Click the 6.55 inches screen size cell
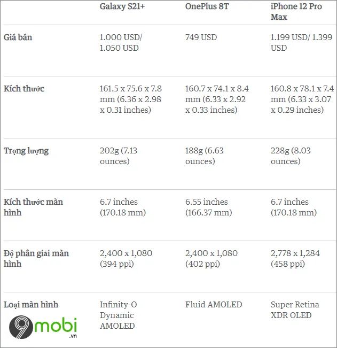The image size is (337, 348). [209, 207]
